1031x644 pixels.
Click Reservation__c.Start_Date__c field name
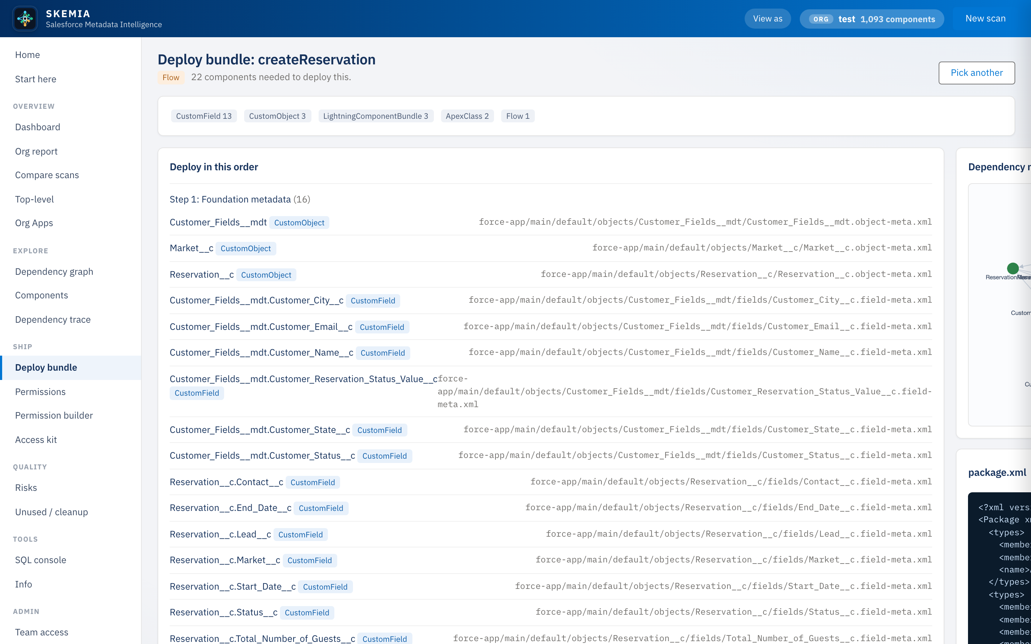click(x=233, y=586)
